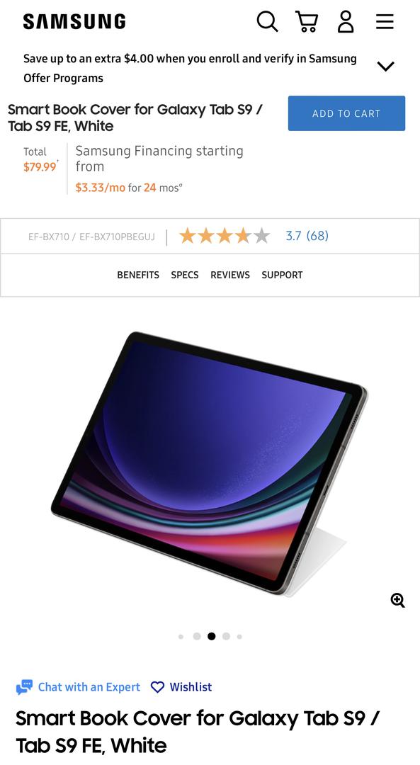
Task: Click the Samsung logo
Action: (74, 21)
